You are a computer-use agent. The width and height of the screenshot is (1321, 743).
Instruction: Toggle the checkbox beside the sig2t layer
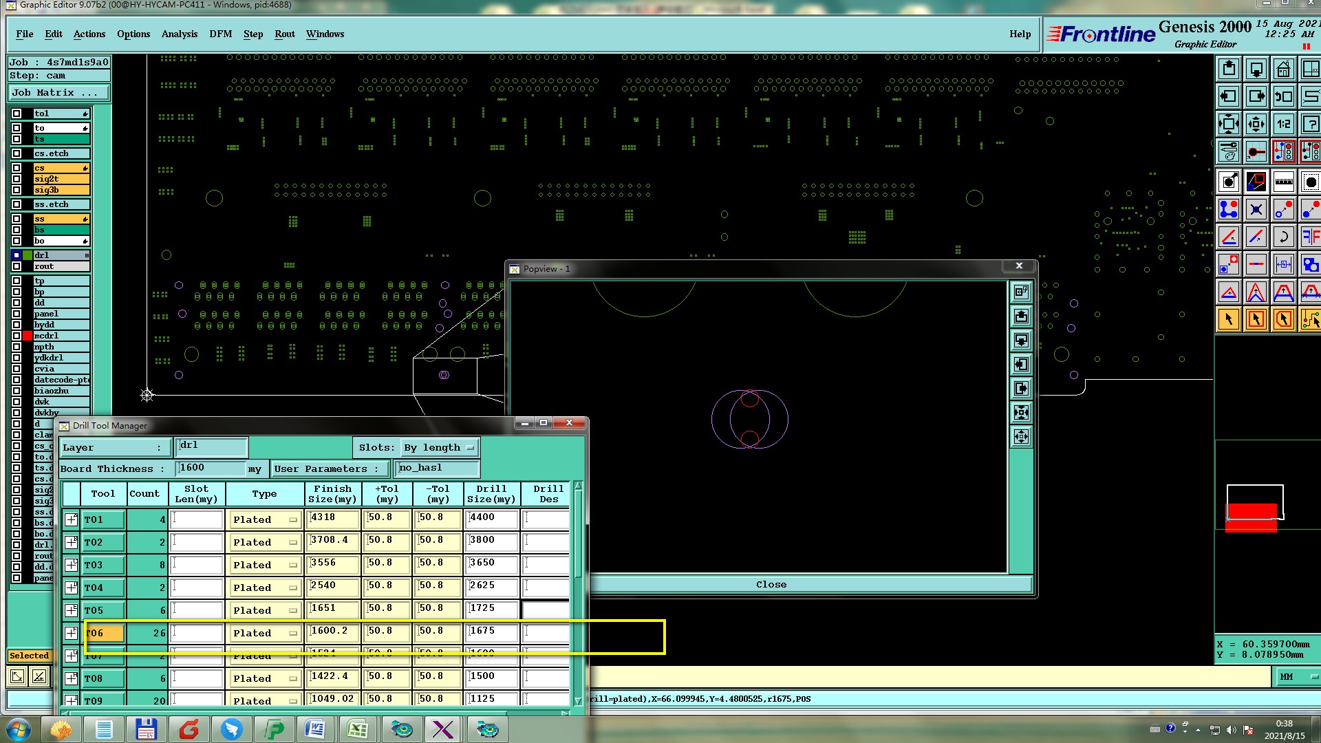tap(17, 179)
